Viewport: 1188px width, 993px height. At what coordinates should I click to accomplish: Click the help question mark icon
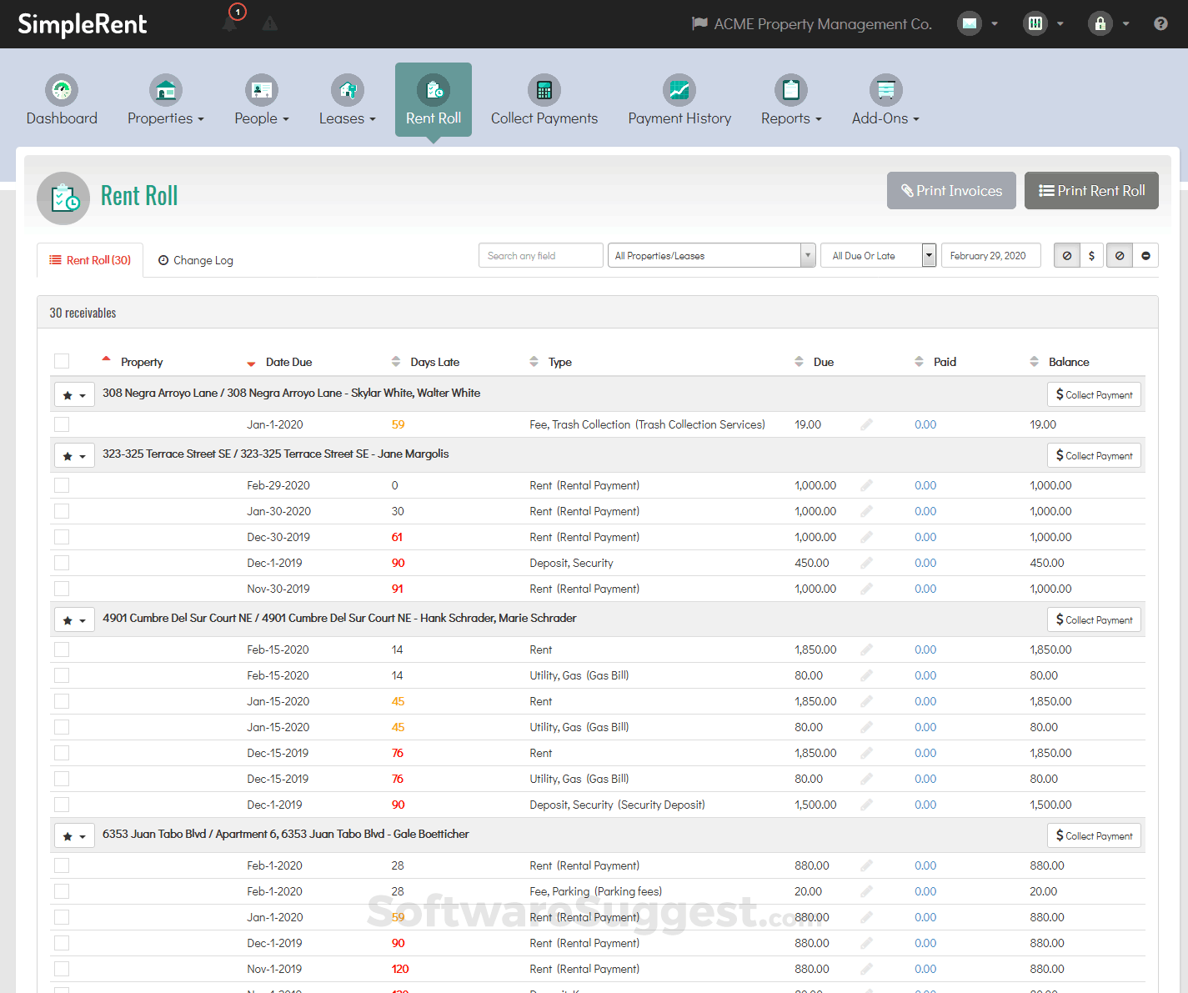(x=1162, y=23)
